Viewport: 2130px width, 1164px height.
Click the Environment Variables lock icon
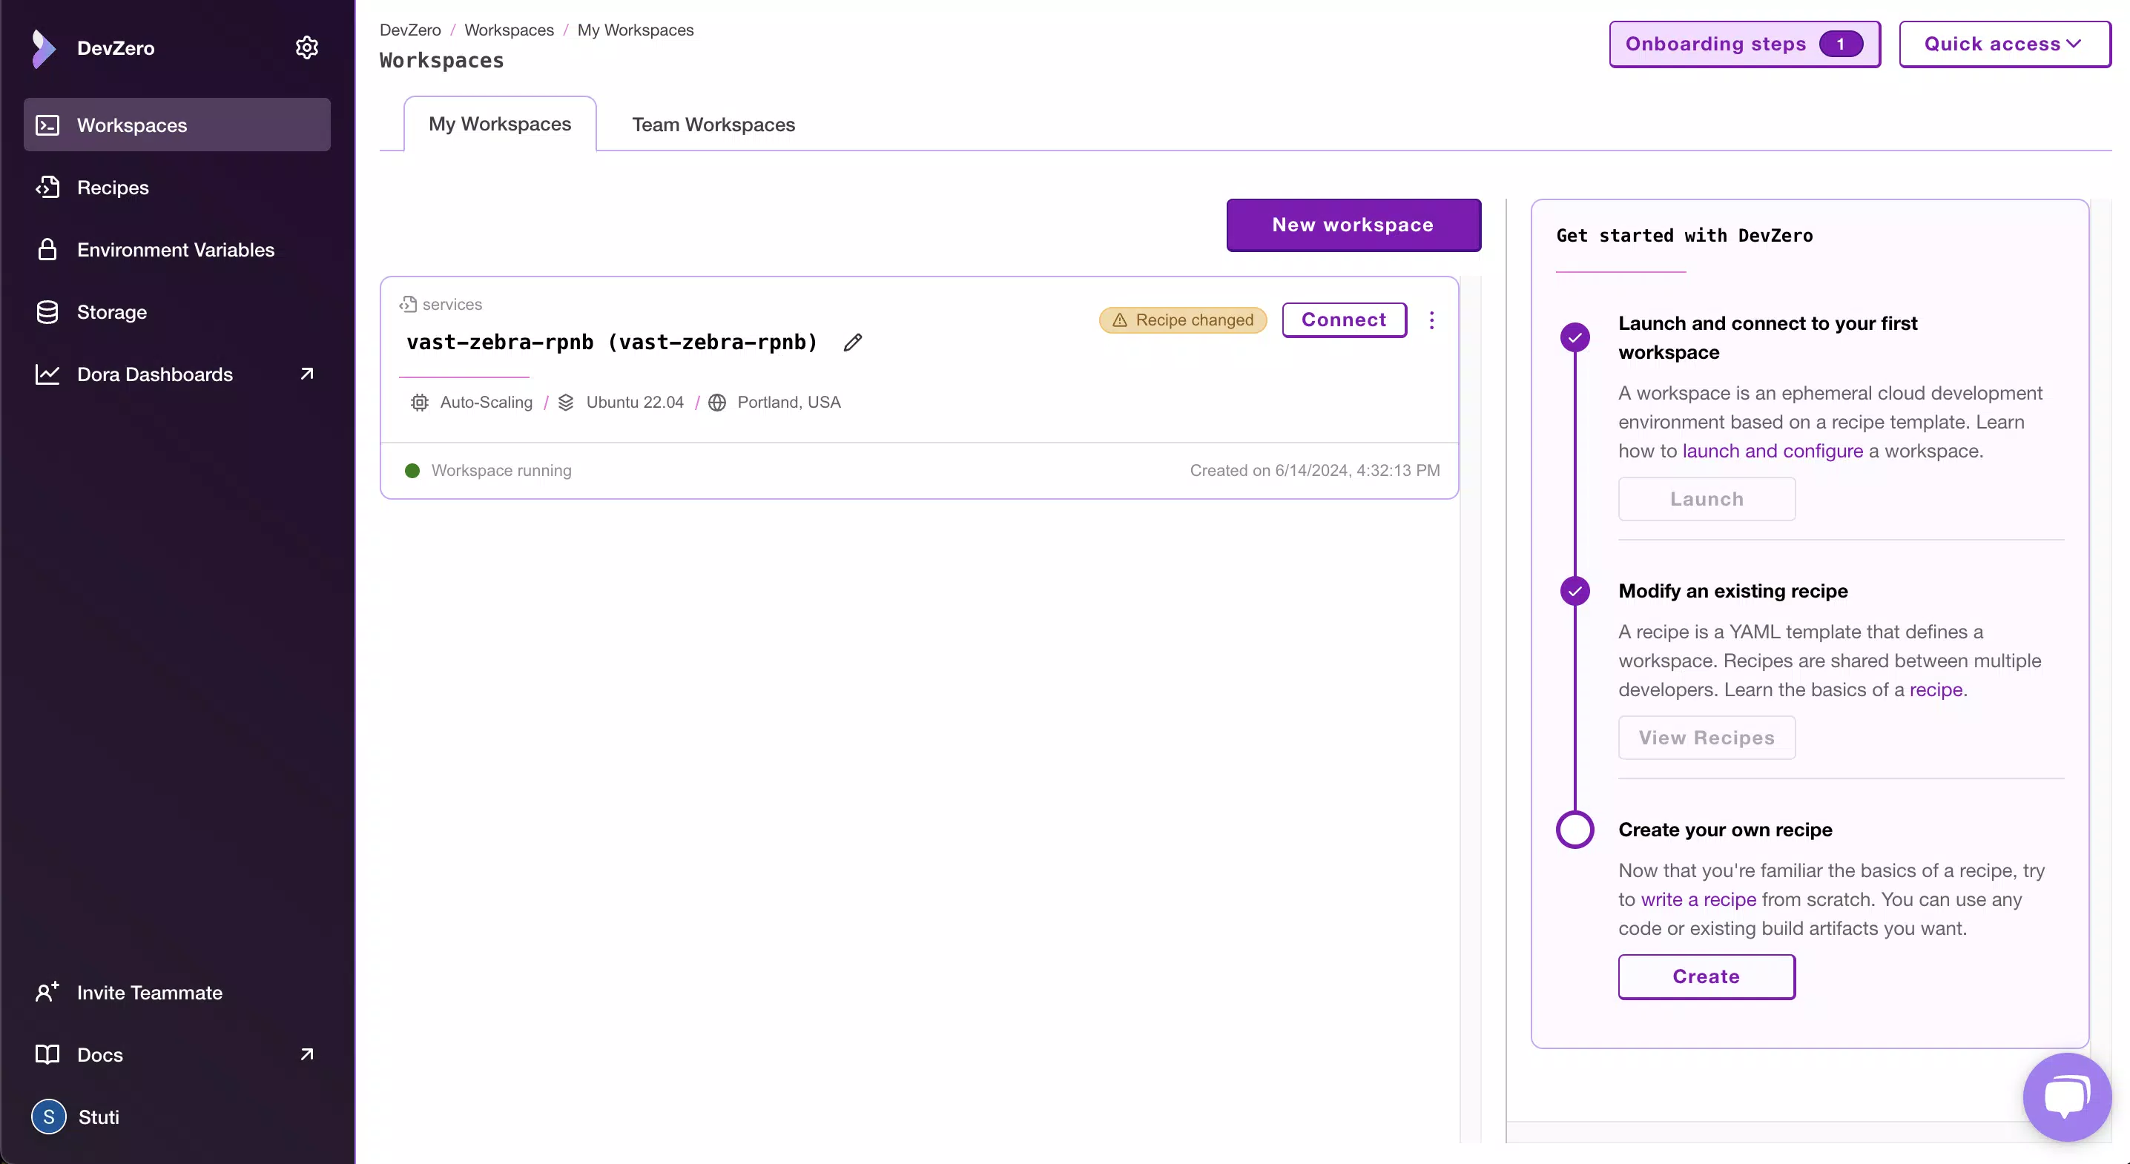48,250
